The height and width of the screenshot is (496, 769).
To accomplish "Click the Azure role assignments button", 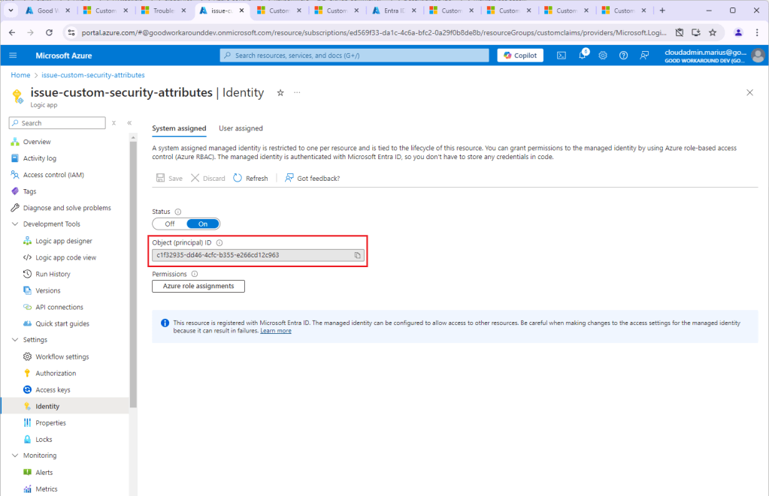I will pos(198,286).
